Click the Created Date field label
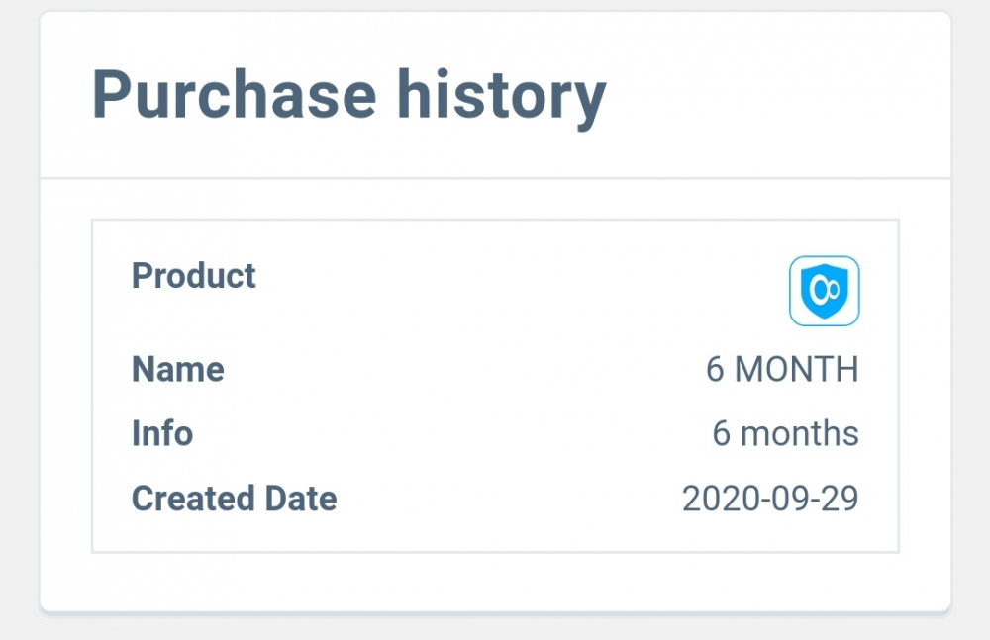The height and width of the screenshot is (640, 990). [x=234, y=498]
